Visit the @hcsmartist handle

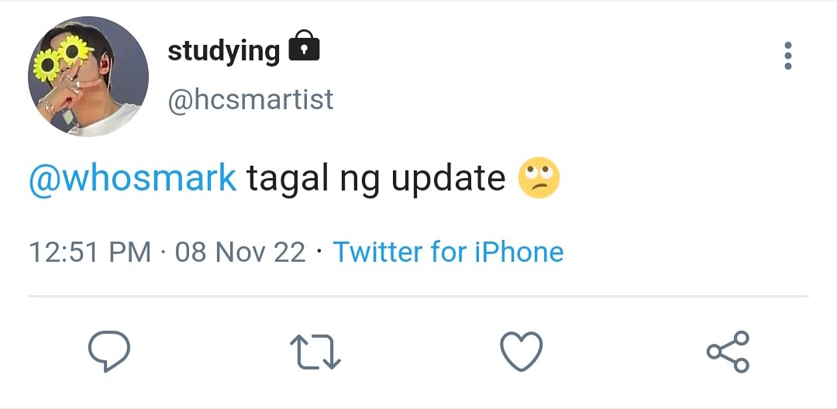coord(250,100)
